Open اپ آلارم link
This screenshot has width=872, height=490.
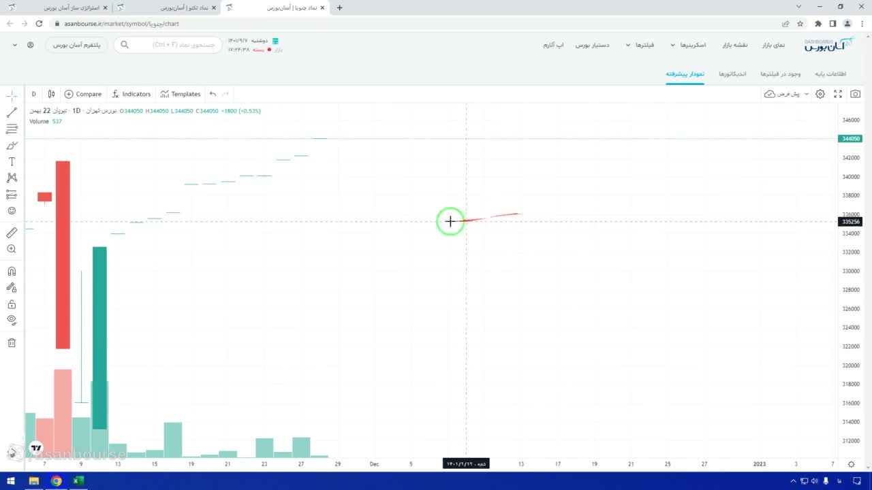pyautogui.click(x=553, y=45)
